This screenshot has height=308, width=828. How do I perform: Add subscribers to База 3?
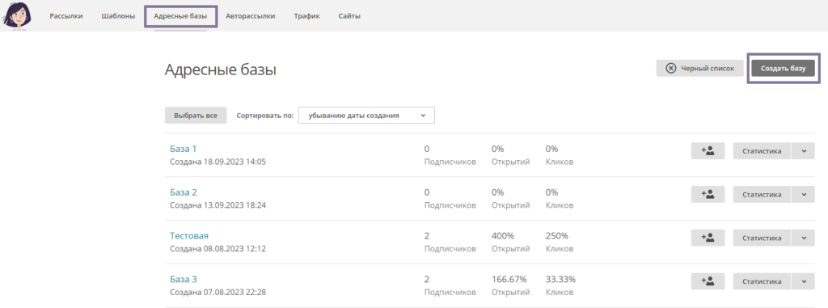(708, 281)
